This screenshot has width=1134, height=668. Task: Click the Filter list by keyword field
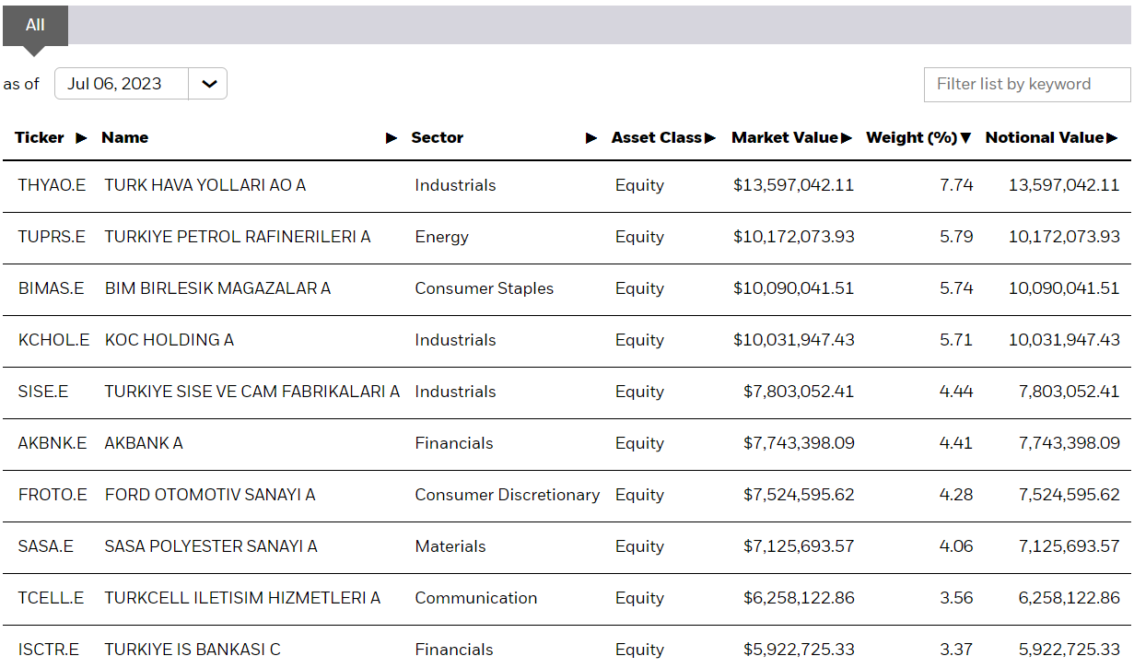pos(1027,84)
